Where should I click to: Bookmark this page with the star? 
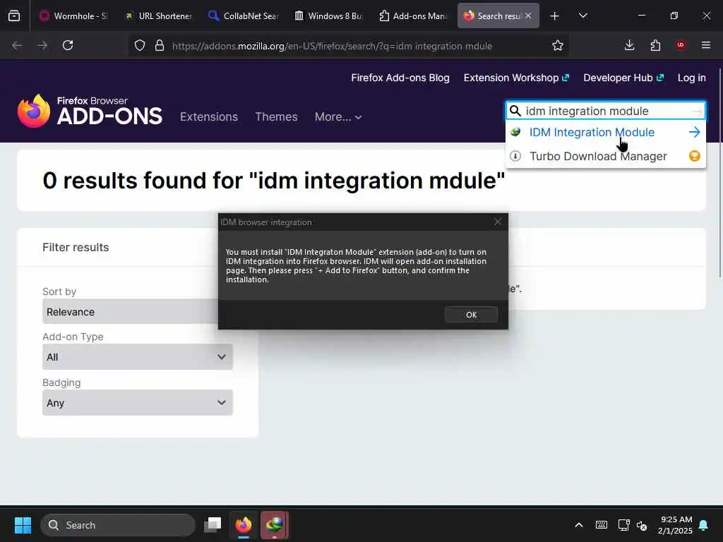558,45
